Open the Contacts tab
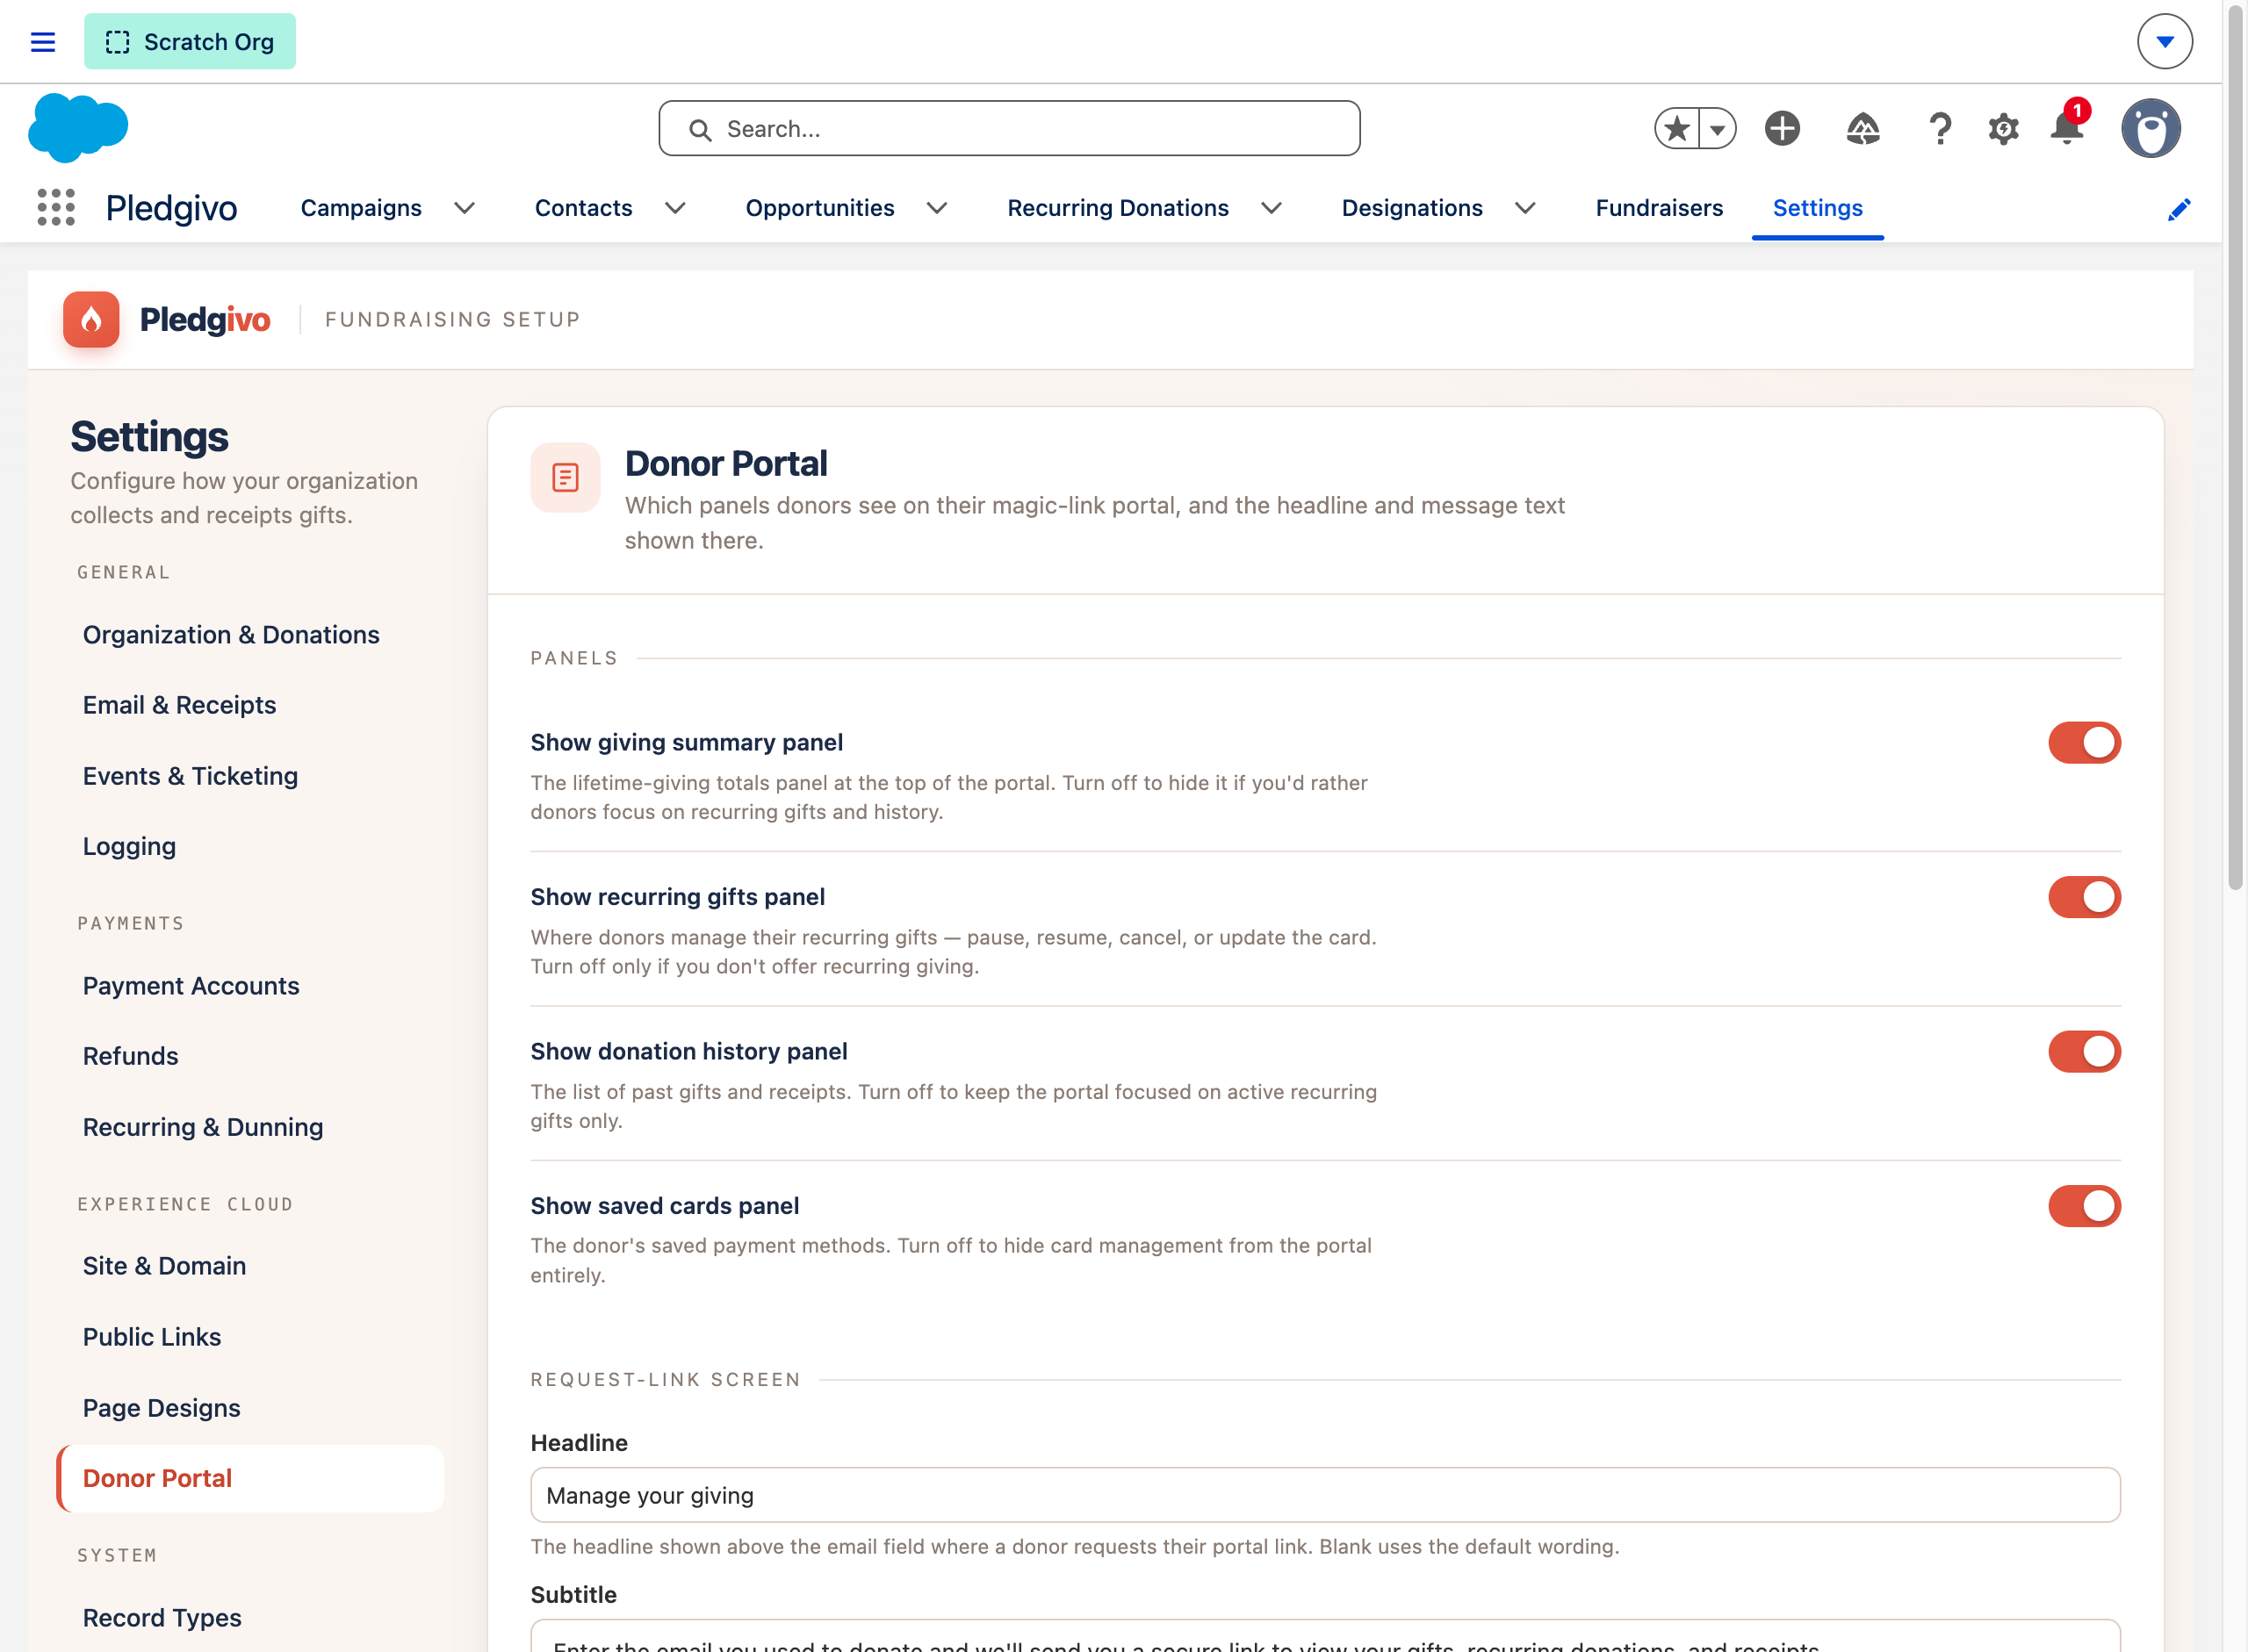Image resolution: width=2248 pixels, height=1652 pixels. click(x=583, y=207)
